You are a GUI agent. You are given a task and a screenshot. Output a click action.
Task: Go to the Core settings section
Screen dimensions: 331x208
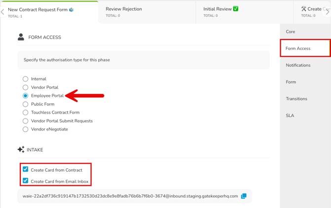click(x=305, y=32)
